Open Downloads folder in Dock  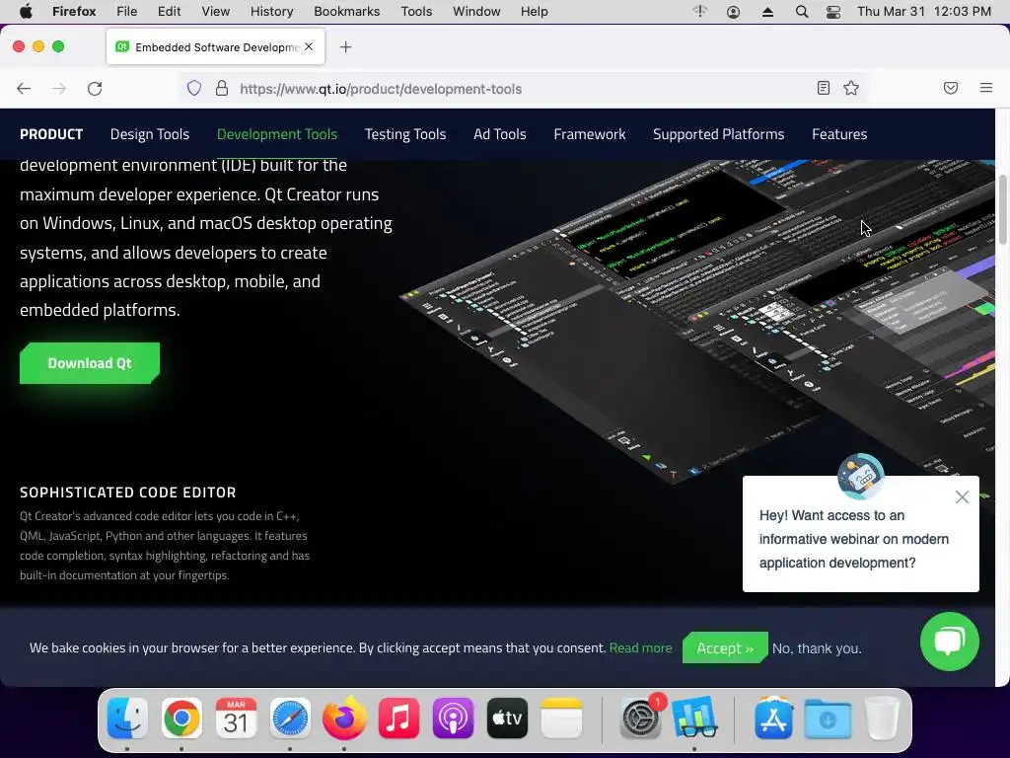click(x=828, y=718)
